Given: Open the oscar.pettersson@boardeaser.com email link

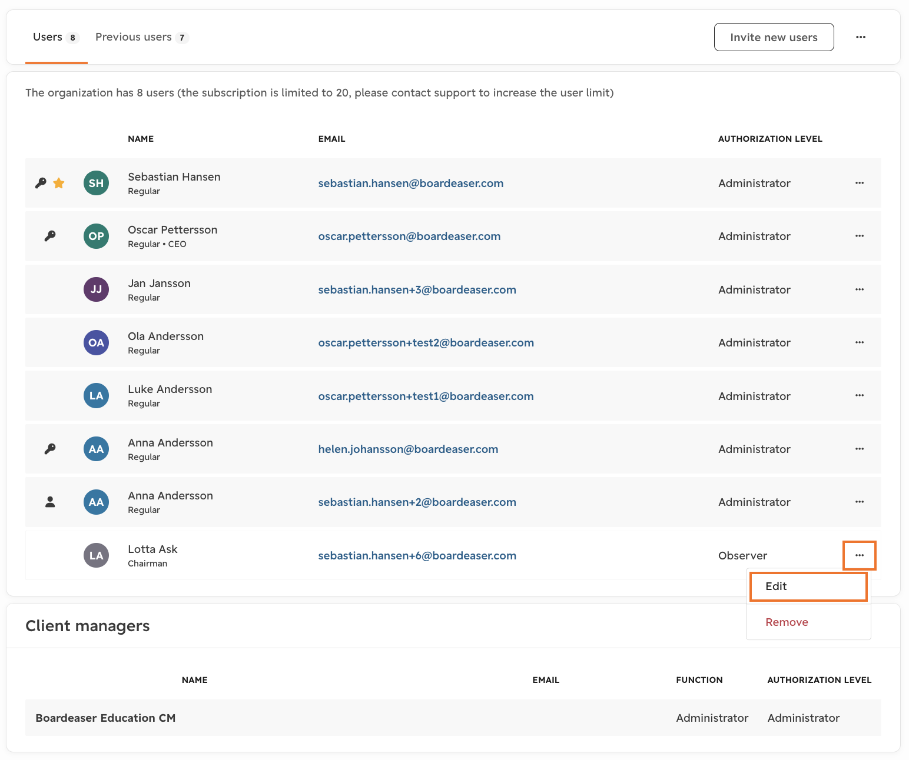Looking at the screenshot, I should tap(409, 236).
